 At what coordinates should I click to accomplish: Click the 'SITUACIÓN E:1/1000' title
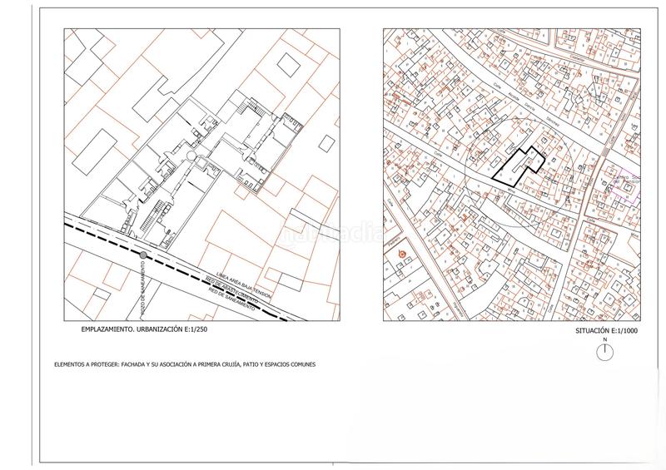pyautogui.click(x=606, y=330)
